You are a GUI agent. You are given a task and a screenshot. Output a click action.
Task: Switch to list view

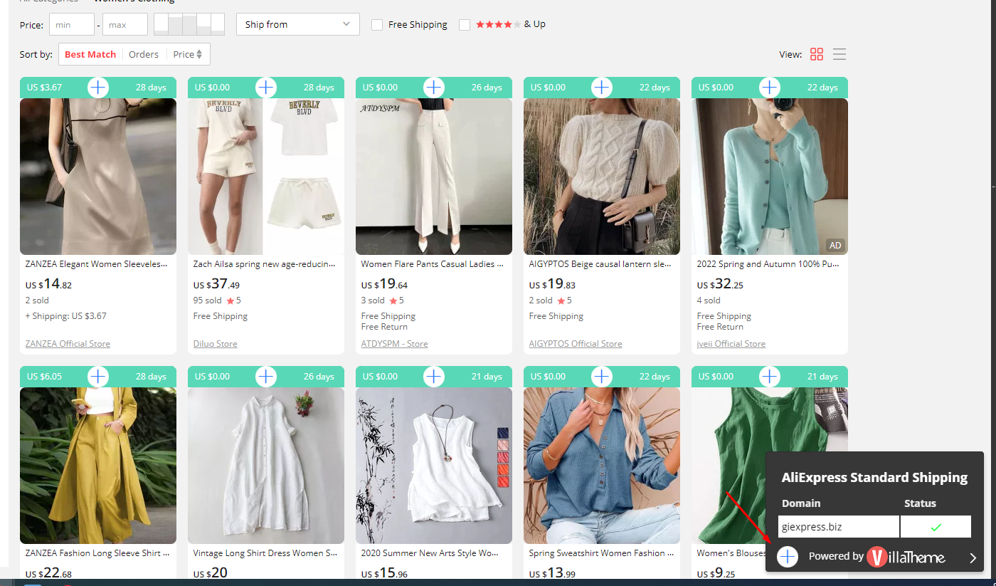[x=839, y=54]
